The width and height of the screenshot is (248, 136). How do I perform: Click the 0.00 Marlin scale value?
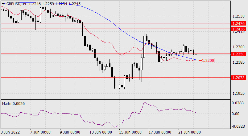coord(235,114)
